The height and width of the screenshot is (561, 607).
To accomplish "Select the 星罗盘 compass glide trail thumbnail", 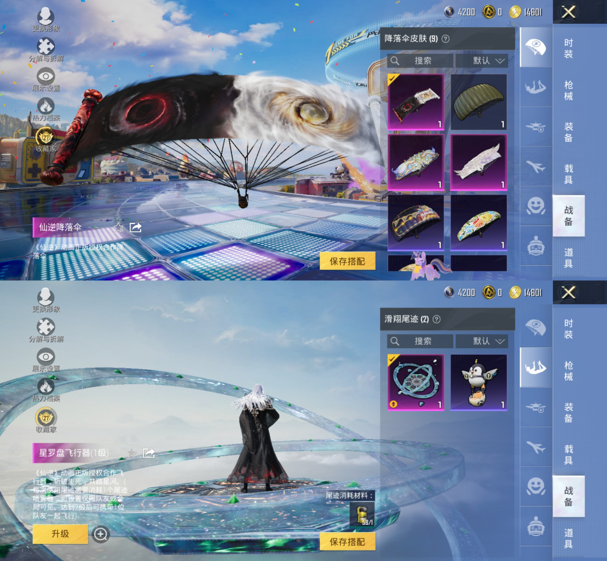I will (416, 382).
